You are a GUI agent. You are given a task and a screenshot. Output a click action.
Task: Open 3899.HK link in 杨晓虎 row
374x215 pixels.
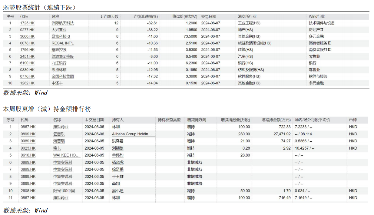pos(28,163)
